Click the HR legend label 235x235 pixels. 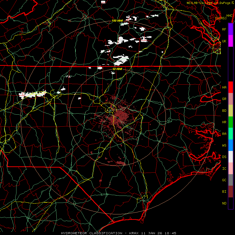(x=224, y=122)
